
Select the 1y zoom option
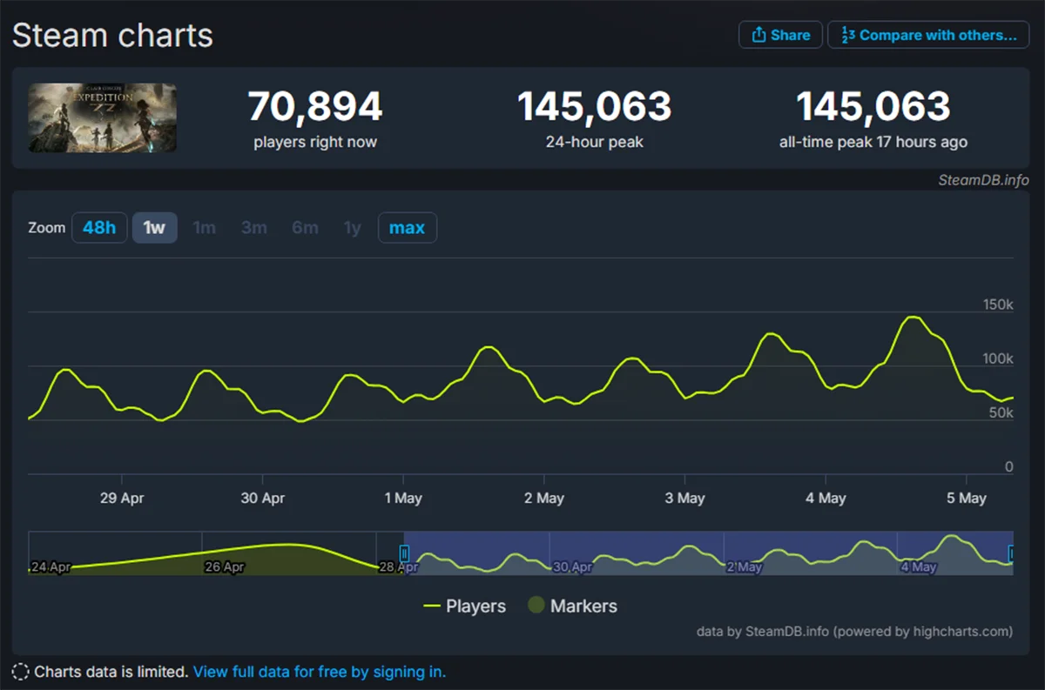tap(352, 228)
